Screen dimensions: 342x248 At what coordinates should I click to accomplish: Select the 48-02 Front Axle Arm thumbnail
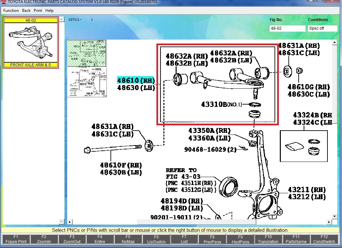click(31, 43)
